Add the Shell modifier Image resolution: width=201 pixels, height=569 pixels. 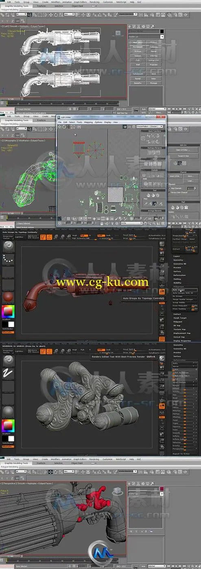[x=138, y=65]
